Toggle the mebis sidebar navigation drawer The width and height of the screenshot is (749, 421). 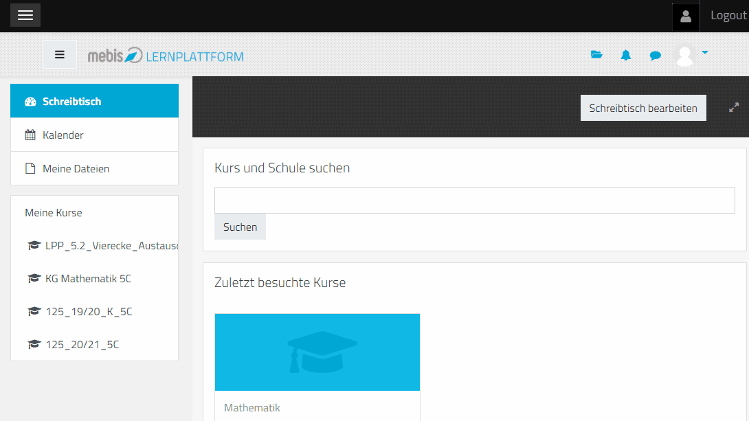[x=60, y=55]
